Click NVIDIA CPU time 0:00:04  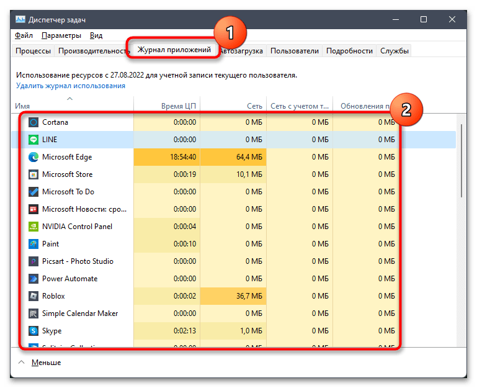[x=185, y=227]
